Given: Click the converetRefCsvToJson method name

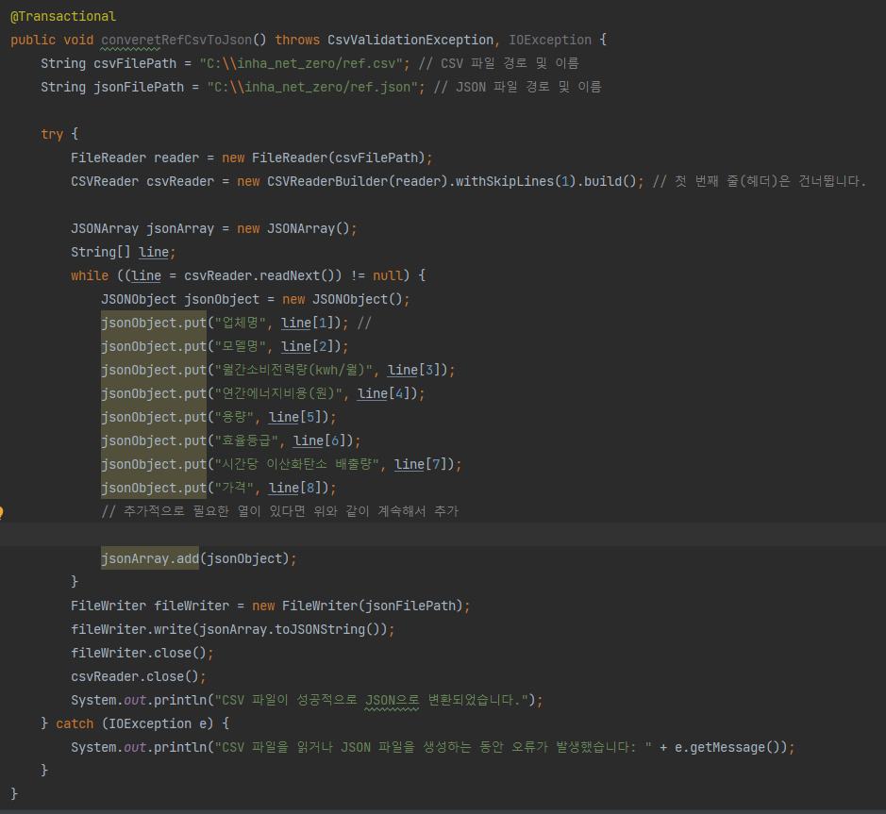Looking at the screenshot, I should coord(176,41).
